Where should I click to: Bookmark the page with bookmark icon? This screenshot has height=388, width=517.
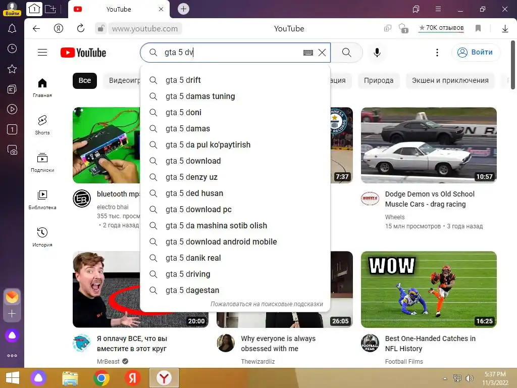point(478,28)
